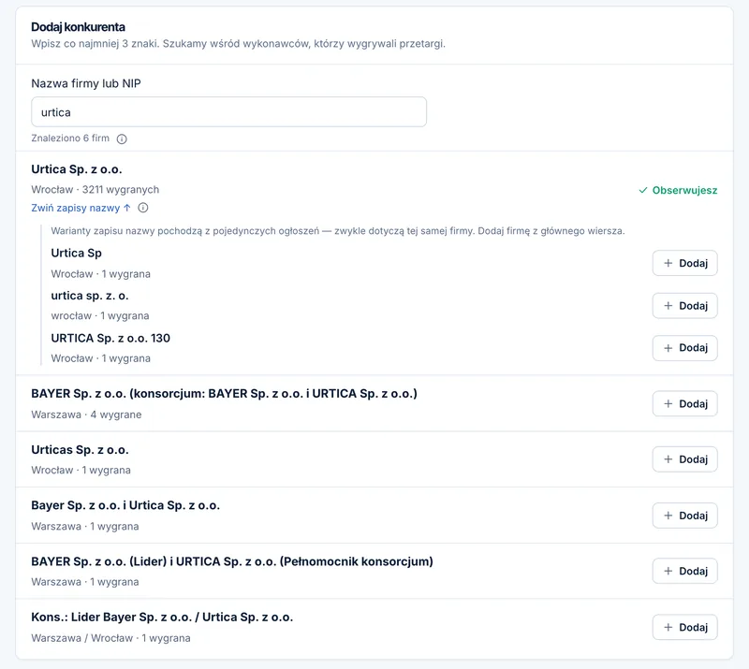Add 'Kons.: Lider Bayer / Urtica' entry
749x669 pixels.
click(x=684, y=627)
